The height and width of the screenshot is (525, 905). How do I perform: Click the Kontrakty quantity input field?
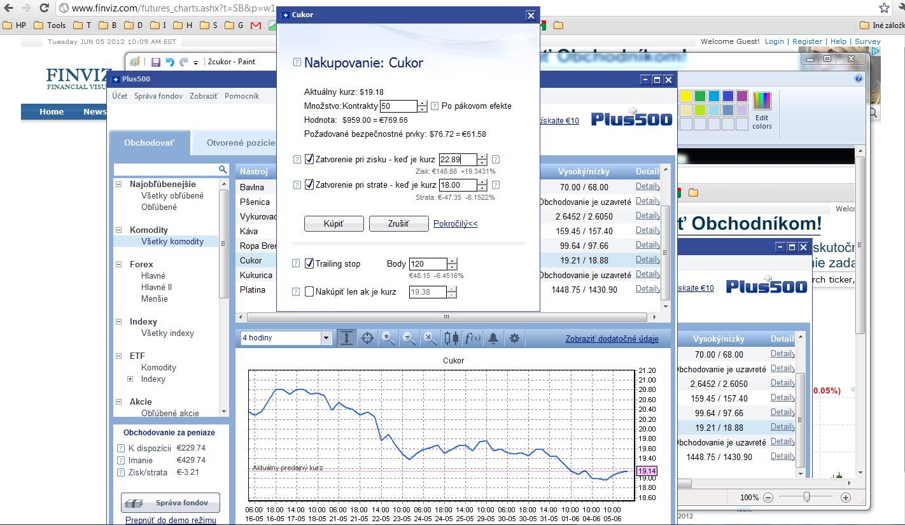click(x=398, y=106)
